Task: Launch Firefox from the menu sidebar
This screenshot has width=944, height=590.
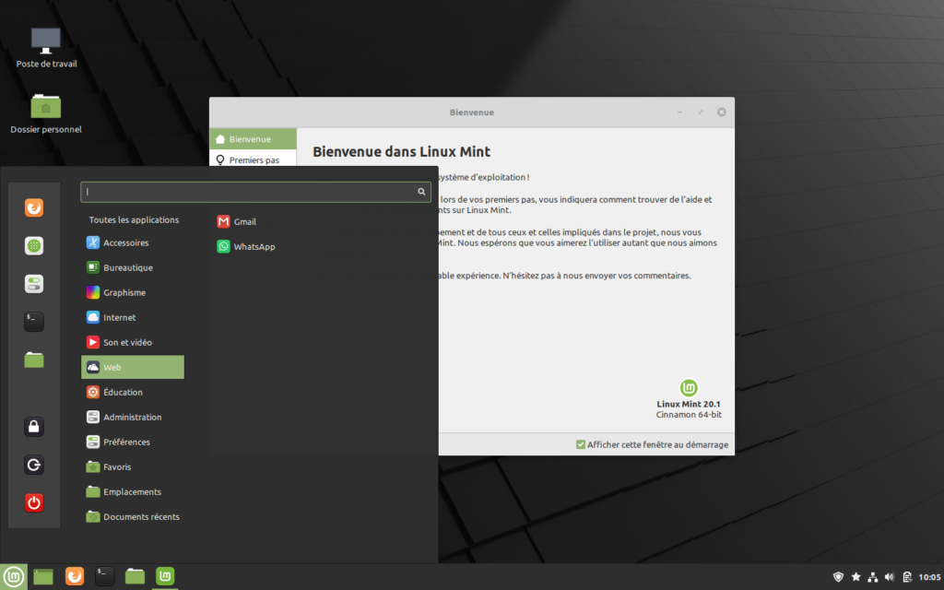Action: [x=33, y=208]
